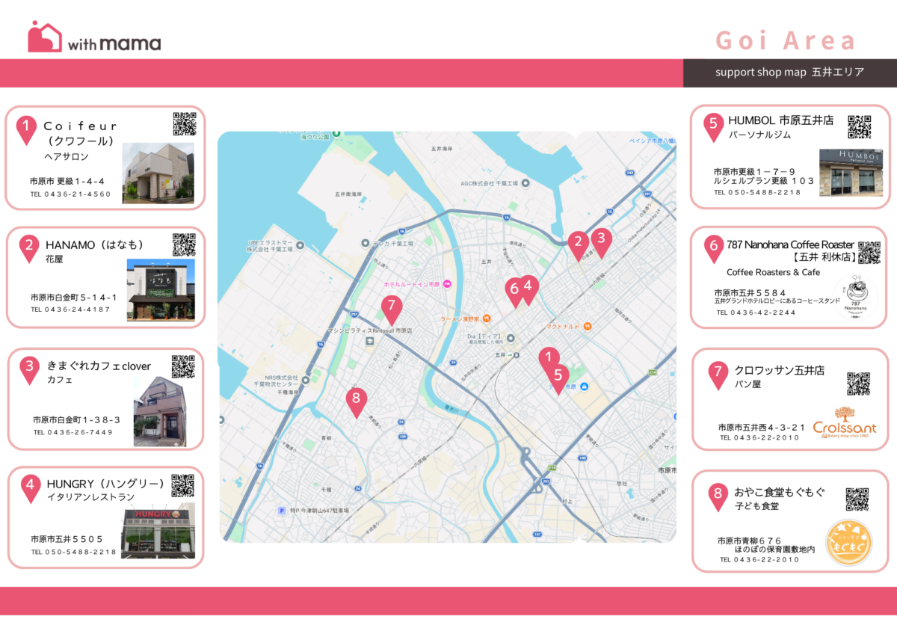Click the 787 Nanohana round logo
This screenshot has width=897, height=634.
[x=855, y=298]
